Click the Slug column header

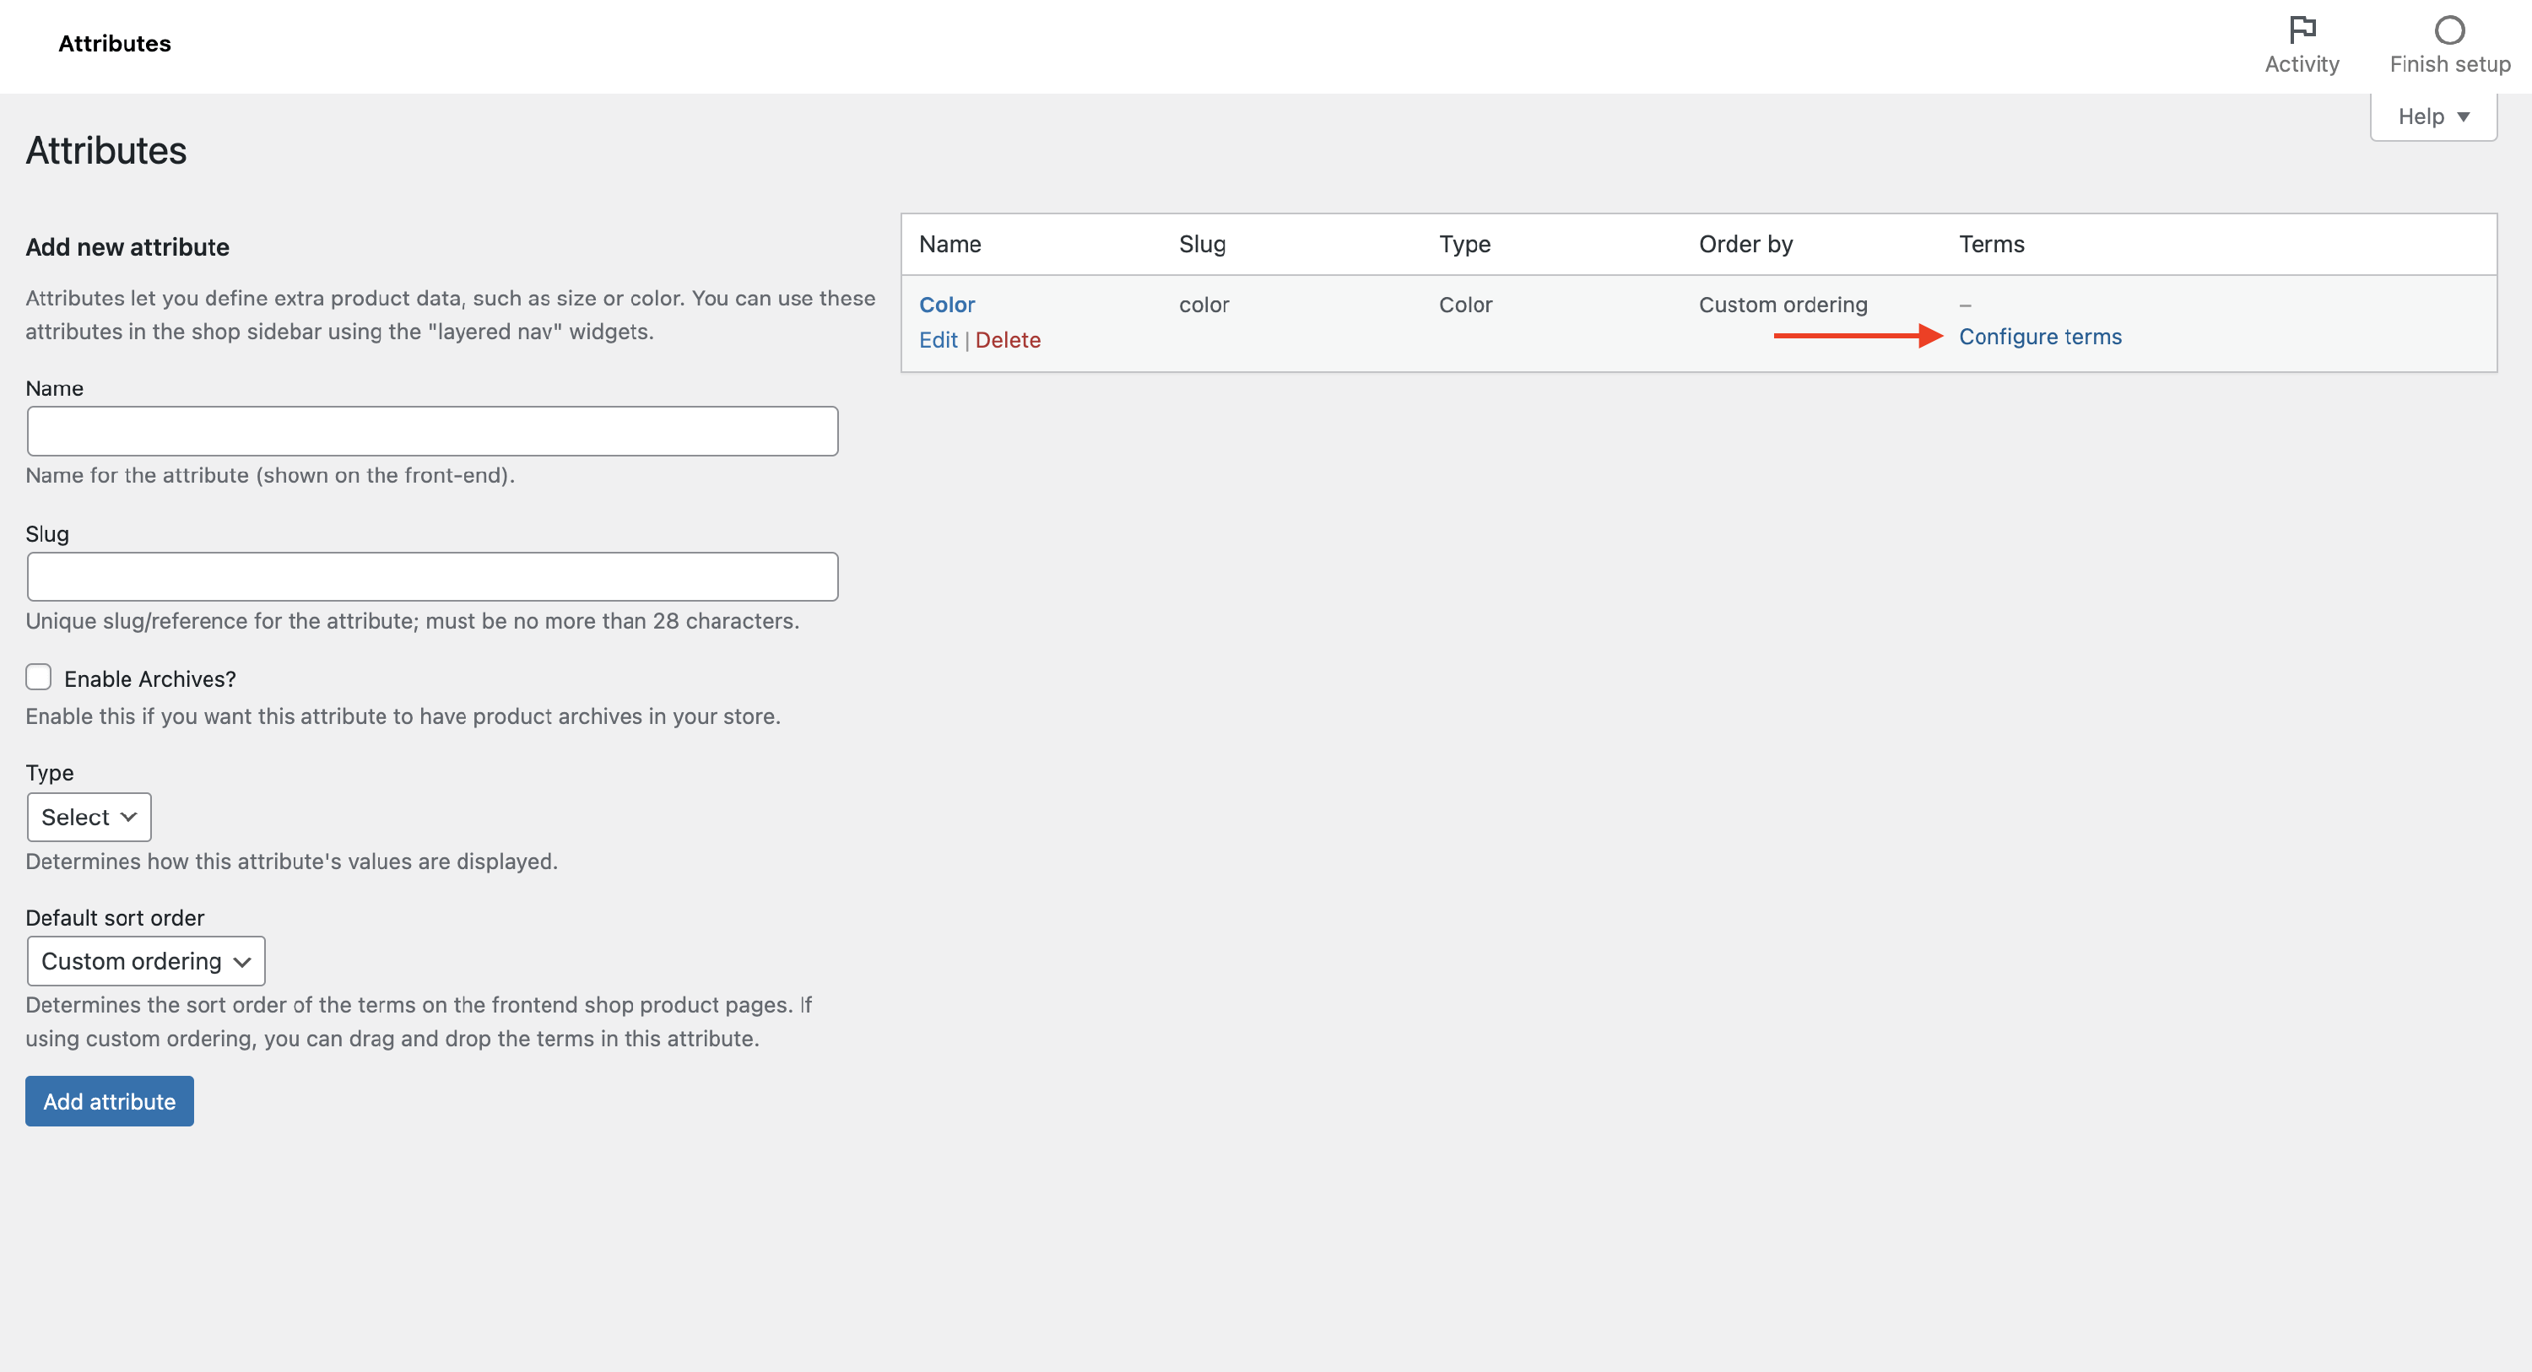1202,244
